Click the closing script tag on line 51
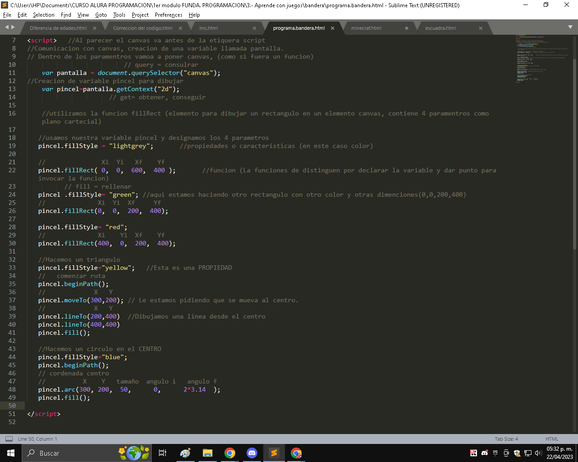The image size is (578, 462). point(44,414)
